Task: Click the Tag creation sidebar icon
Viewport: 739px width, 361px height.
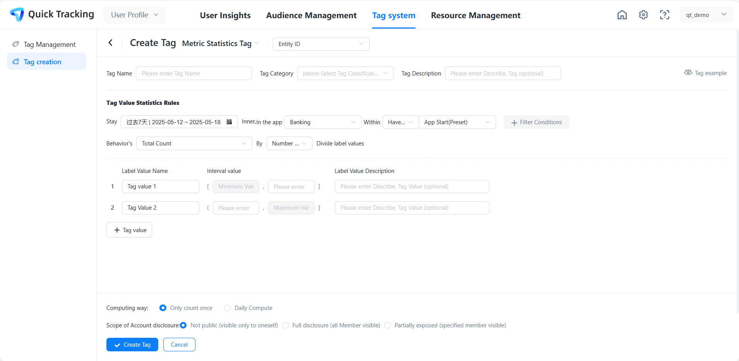Action: [15, 62]
